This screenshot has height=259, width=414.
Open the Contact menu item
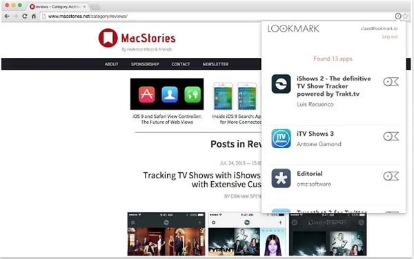(x=181, y=64)
